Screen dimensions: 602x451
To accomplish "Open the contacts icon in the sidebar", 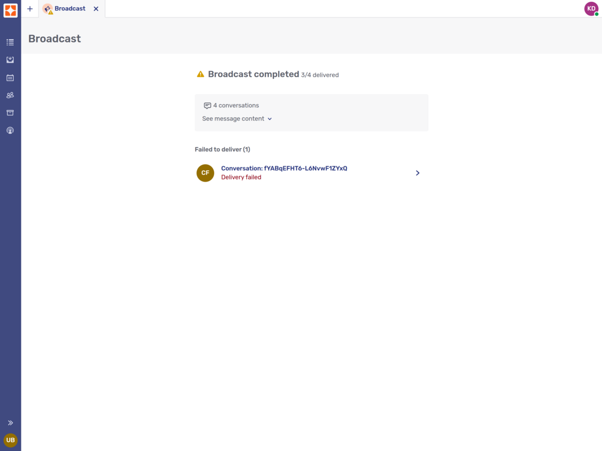I will (10, 95).
